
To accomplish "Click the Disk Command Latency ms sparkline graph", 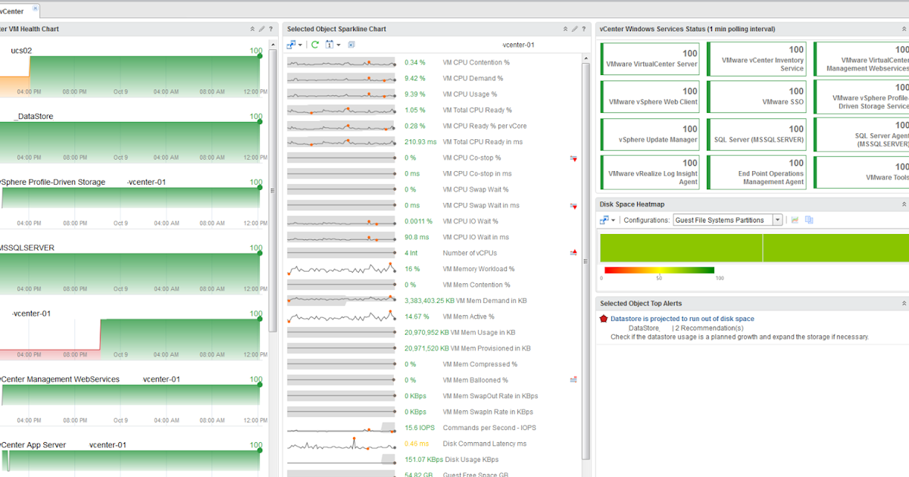I will point(341,443).
